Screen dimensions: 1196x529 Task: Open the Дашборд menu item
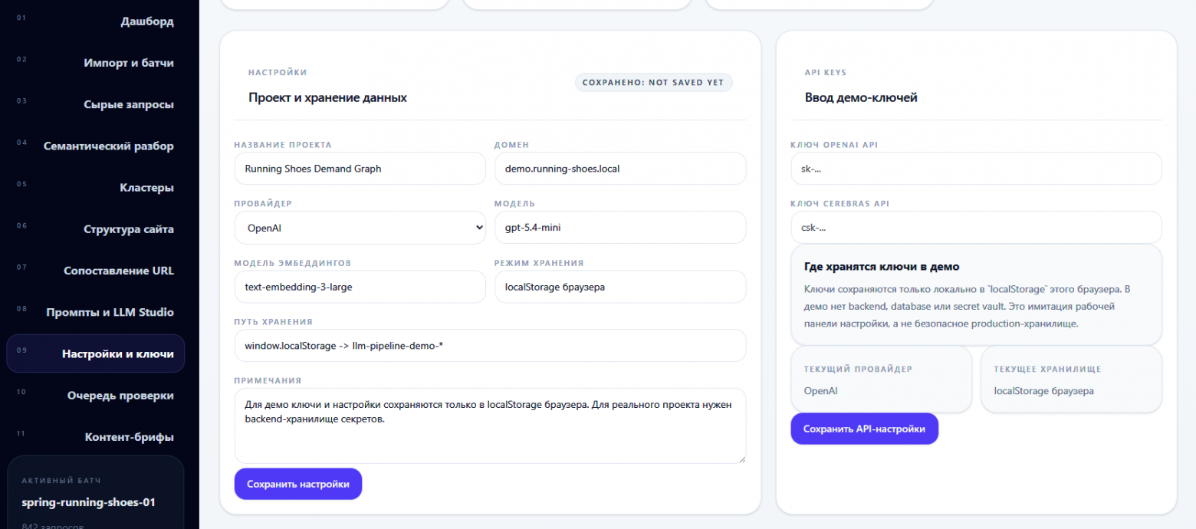coord(146,21)
